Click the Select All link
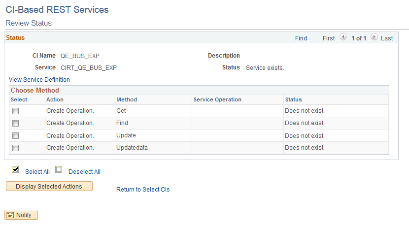This screenshot has width=409, height=227. point(37,172)
